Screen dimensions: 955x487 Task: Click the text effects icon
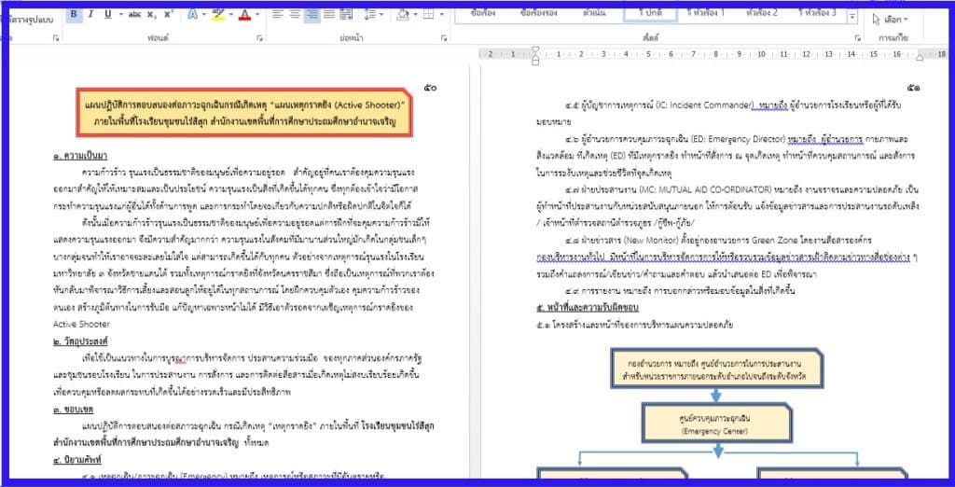coord(192,15)
